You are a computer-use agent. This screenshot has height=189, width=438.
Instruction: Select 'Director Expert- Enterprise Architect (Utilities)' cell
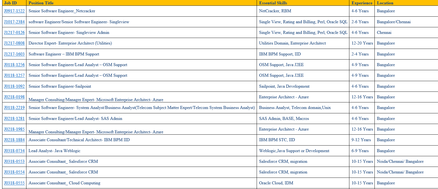point(142,43)
